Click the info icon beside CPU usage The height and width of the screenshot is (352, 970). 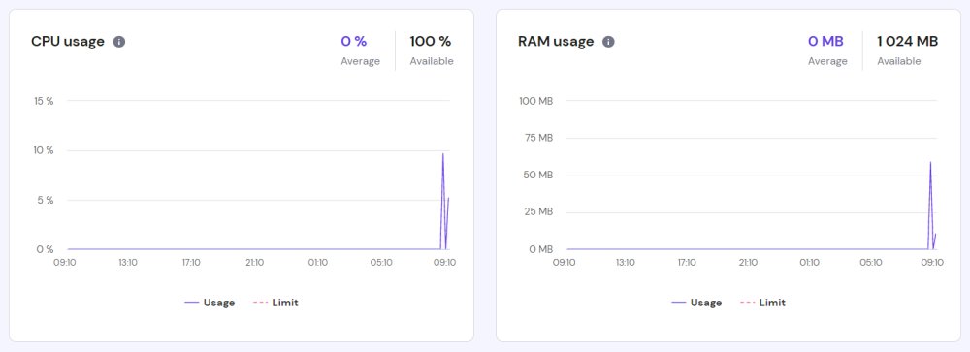click(119, 42)
